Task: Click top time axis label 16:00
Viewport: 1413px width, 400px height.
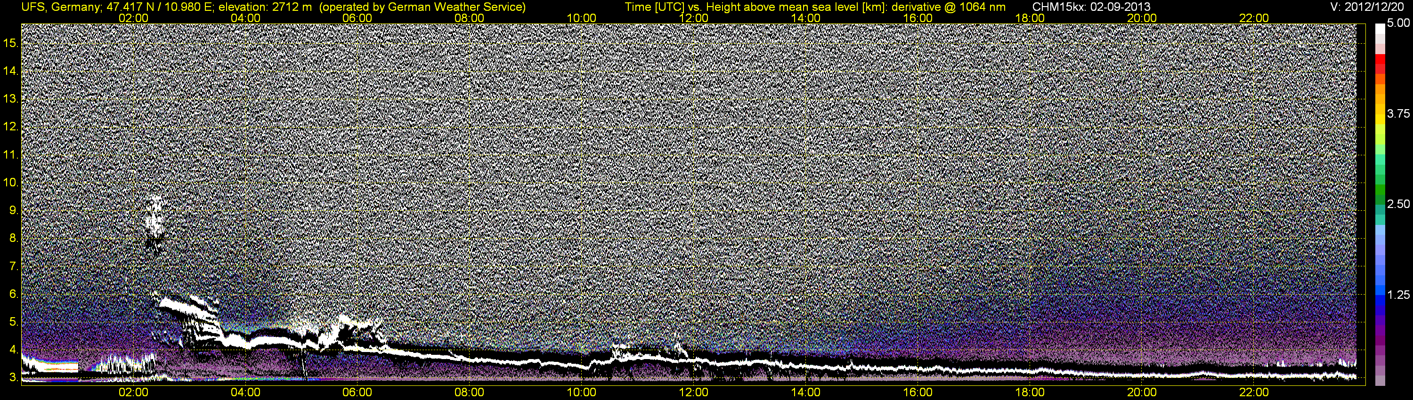Action: tap(918, 18)
